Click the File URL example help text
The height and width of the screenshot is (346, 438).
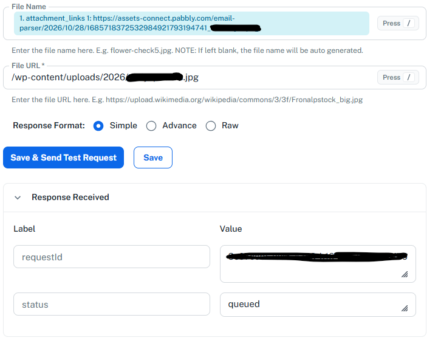187,100
